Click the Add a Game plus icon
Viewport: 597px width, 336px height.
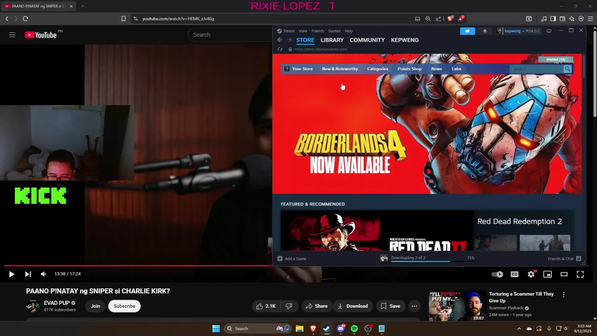[280, 259]
